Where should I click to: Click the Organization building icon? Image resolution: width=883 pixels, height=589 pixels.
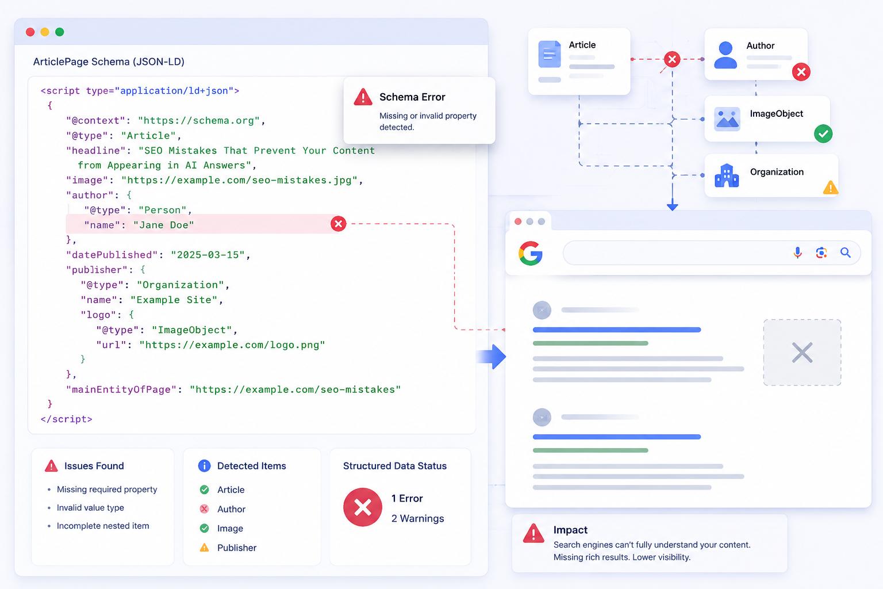tap(727, 175)
